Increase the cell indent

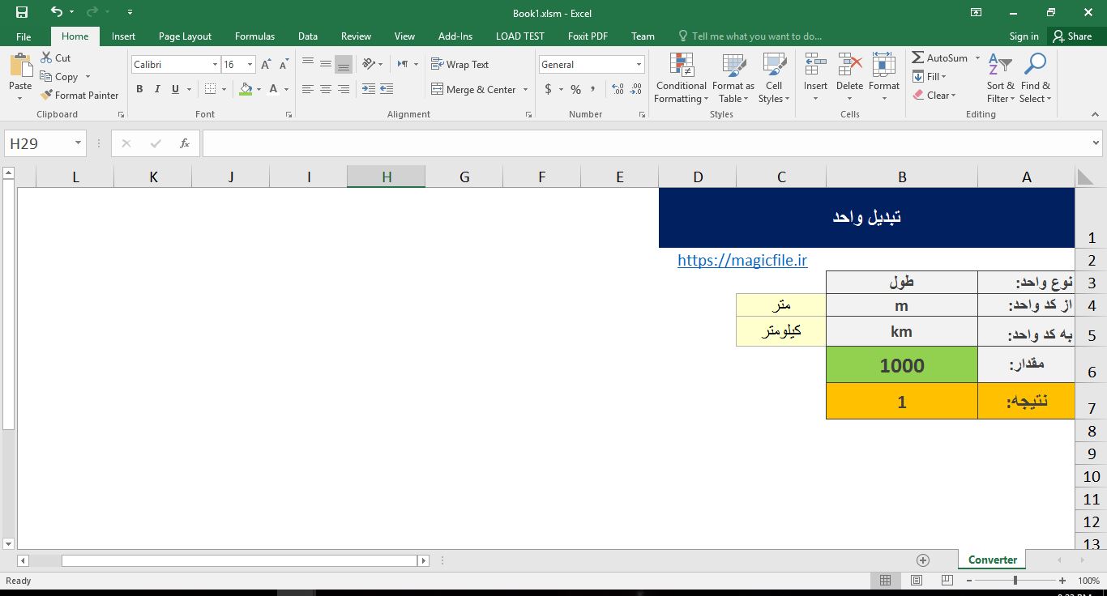pyautogui.click(x=387, y=89)
